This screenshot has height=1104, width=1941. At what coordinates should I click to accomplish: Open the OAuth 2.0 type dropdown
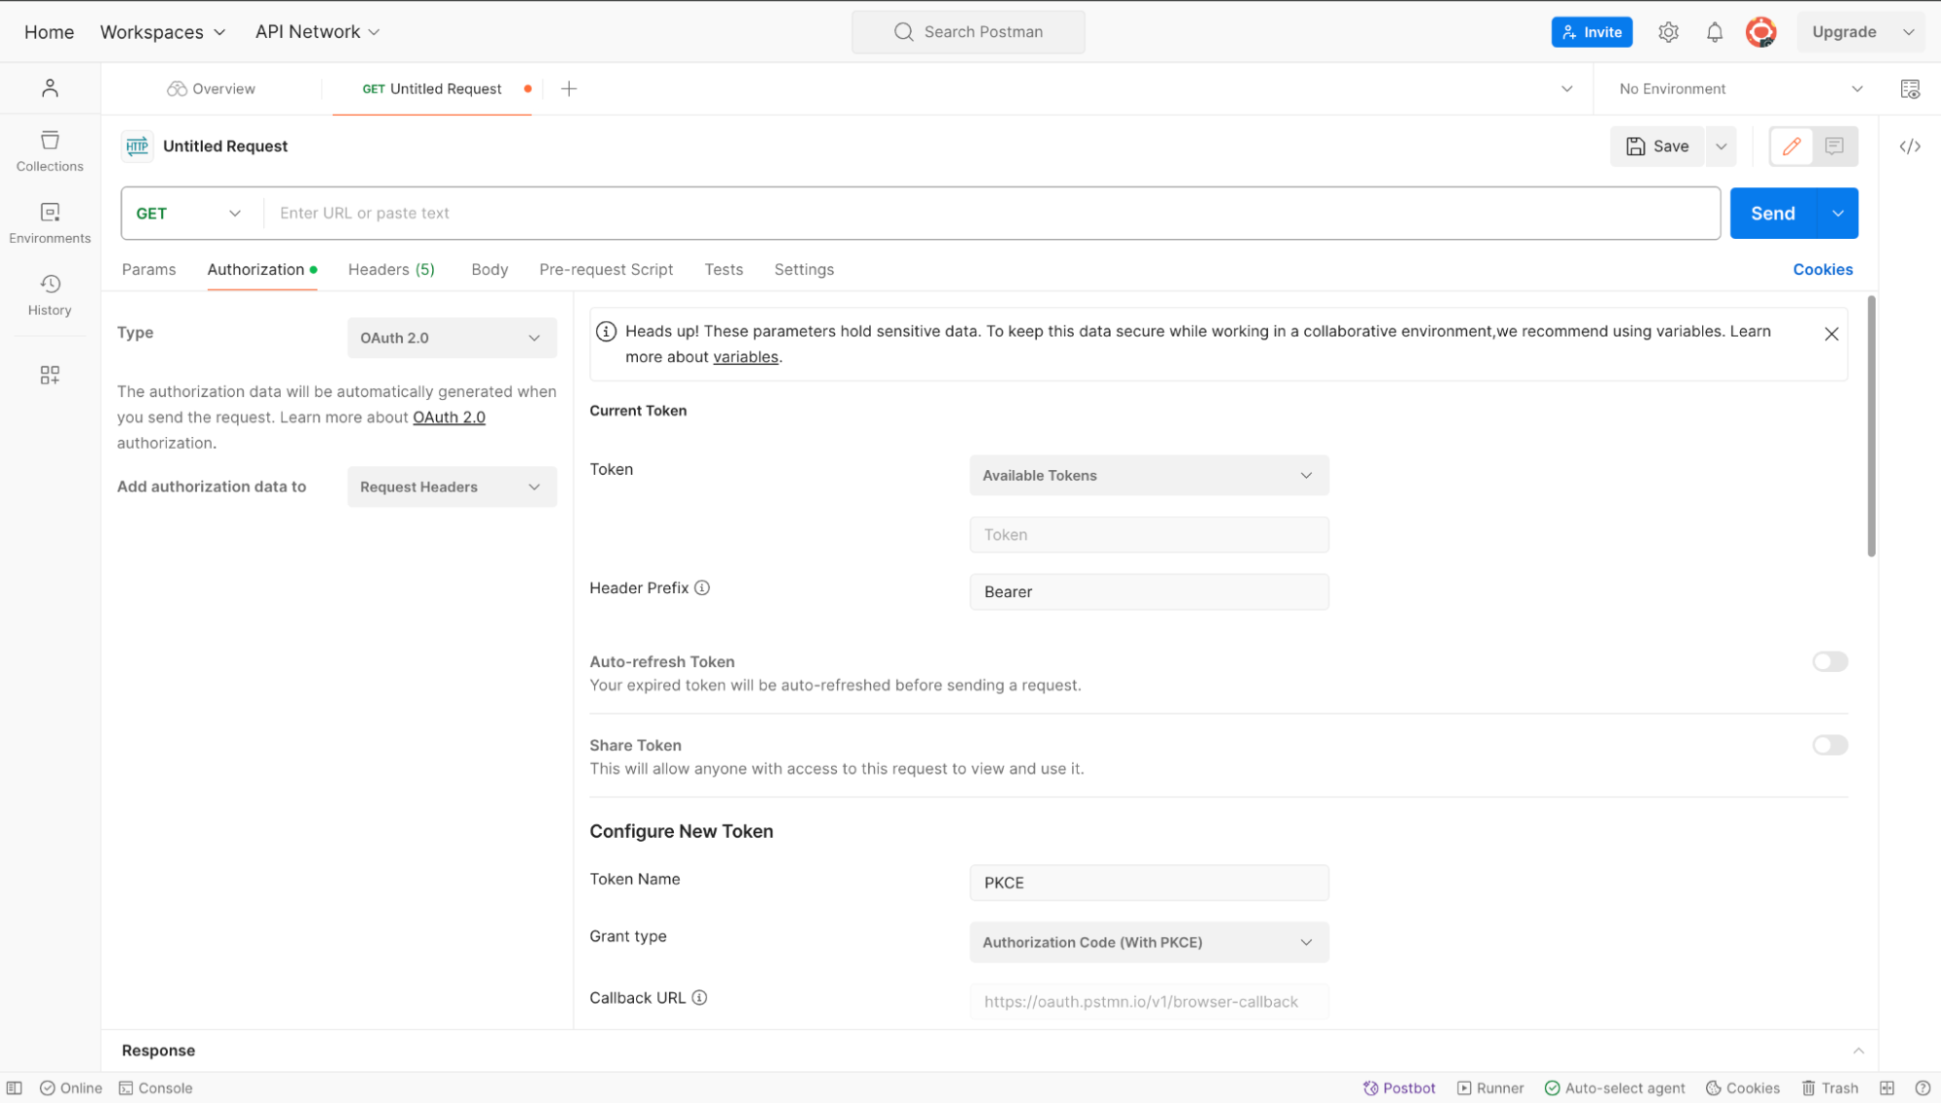(452, 338)
